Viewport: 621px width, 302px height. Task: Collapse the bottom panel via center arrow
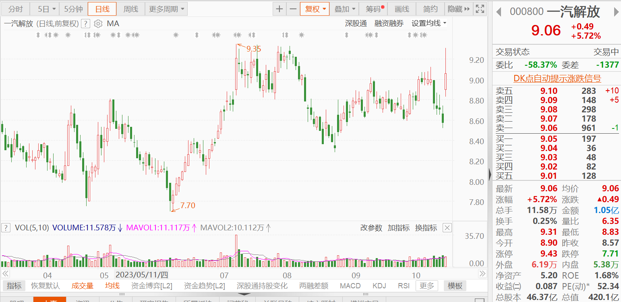click(245, 294)
